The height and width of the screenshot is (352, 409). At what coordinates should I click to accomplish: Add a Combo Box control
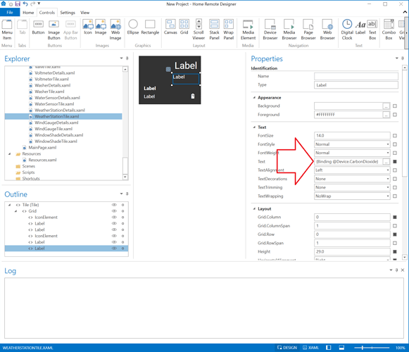point(389,30)
